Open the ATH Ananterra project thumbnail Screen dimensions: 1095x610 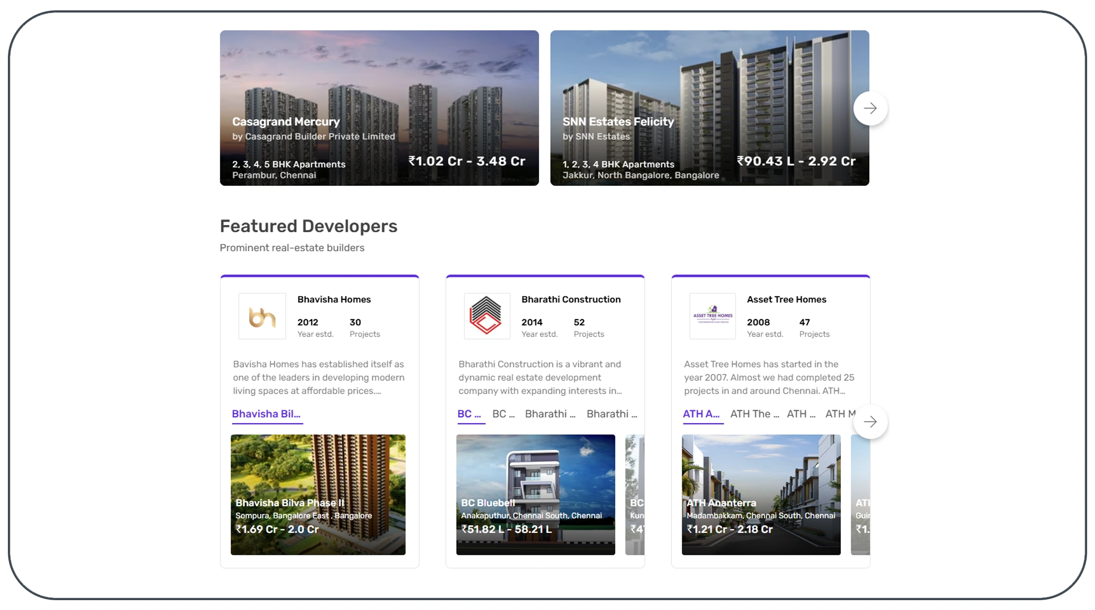(x=761, y=494)
